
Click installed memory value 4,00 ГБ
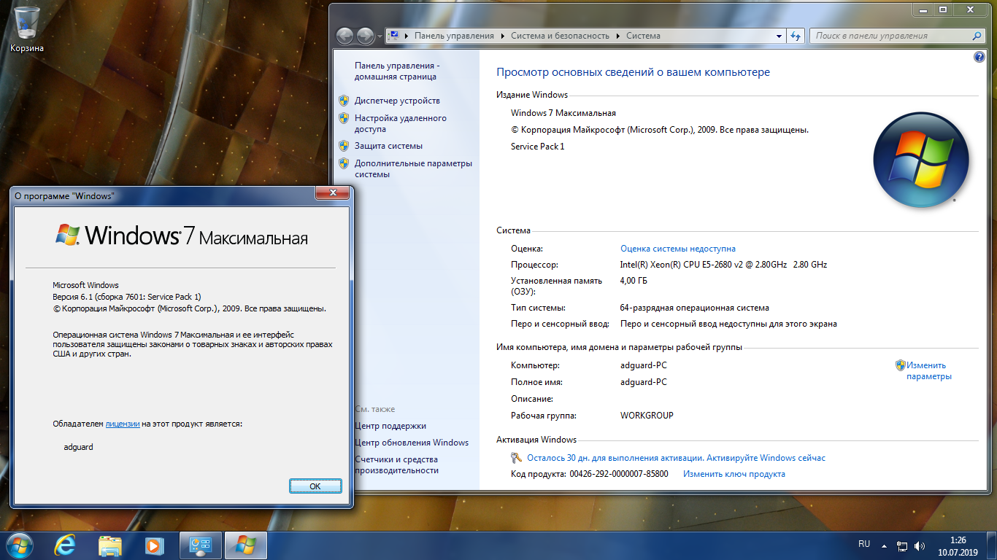634,281
